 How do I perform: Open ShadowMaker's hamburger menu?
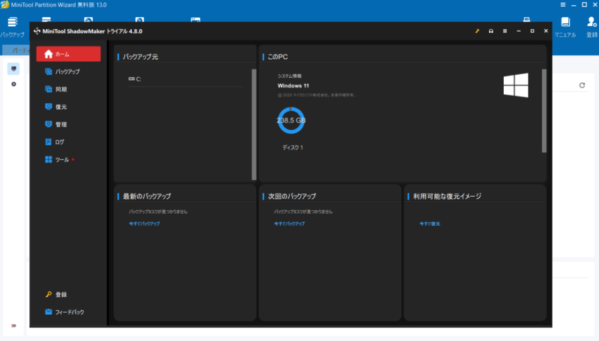pyautogui.click(x=504, y=31)
